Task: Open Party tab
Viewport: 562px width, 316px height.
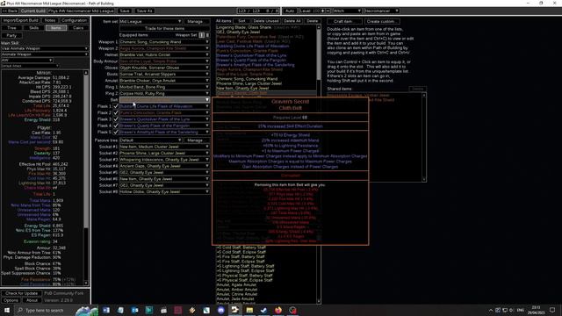Action: (11, 35)
